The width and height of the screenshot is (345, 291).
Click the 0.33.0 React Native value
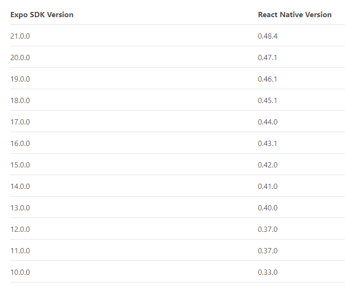(x=268, y=272)
